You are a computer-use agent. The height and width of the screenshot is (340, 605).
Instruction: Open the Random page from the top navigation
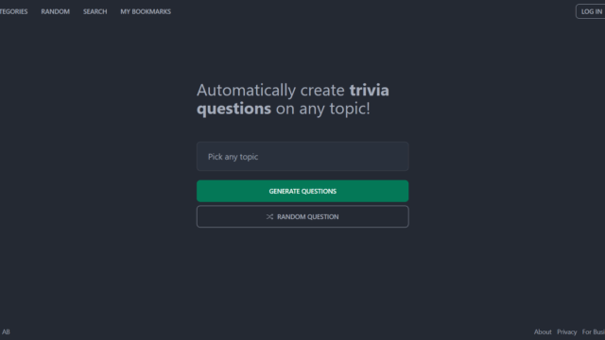[x=55, y=11]
